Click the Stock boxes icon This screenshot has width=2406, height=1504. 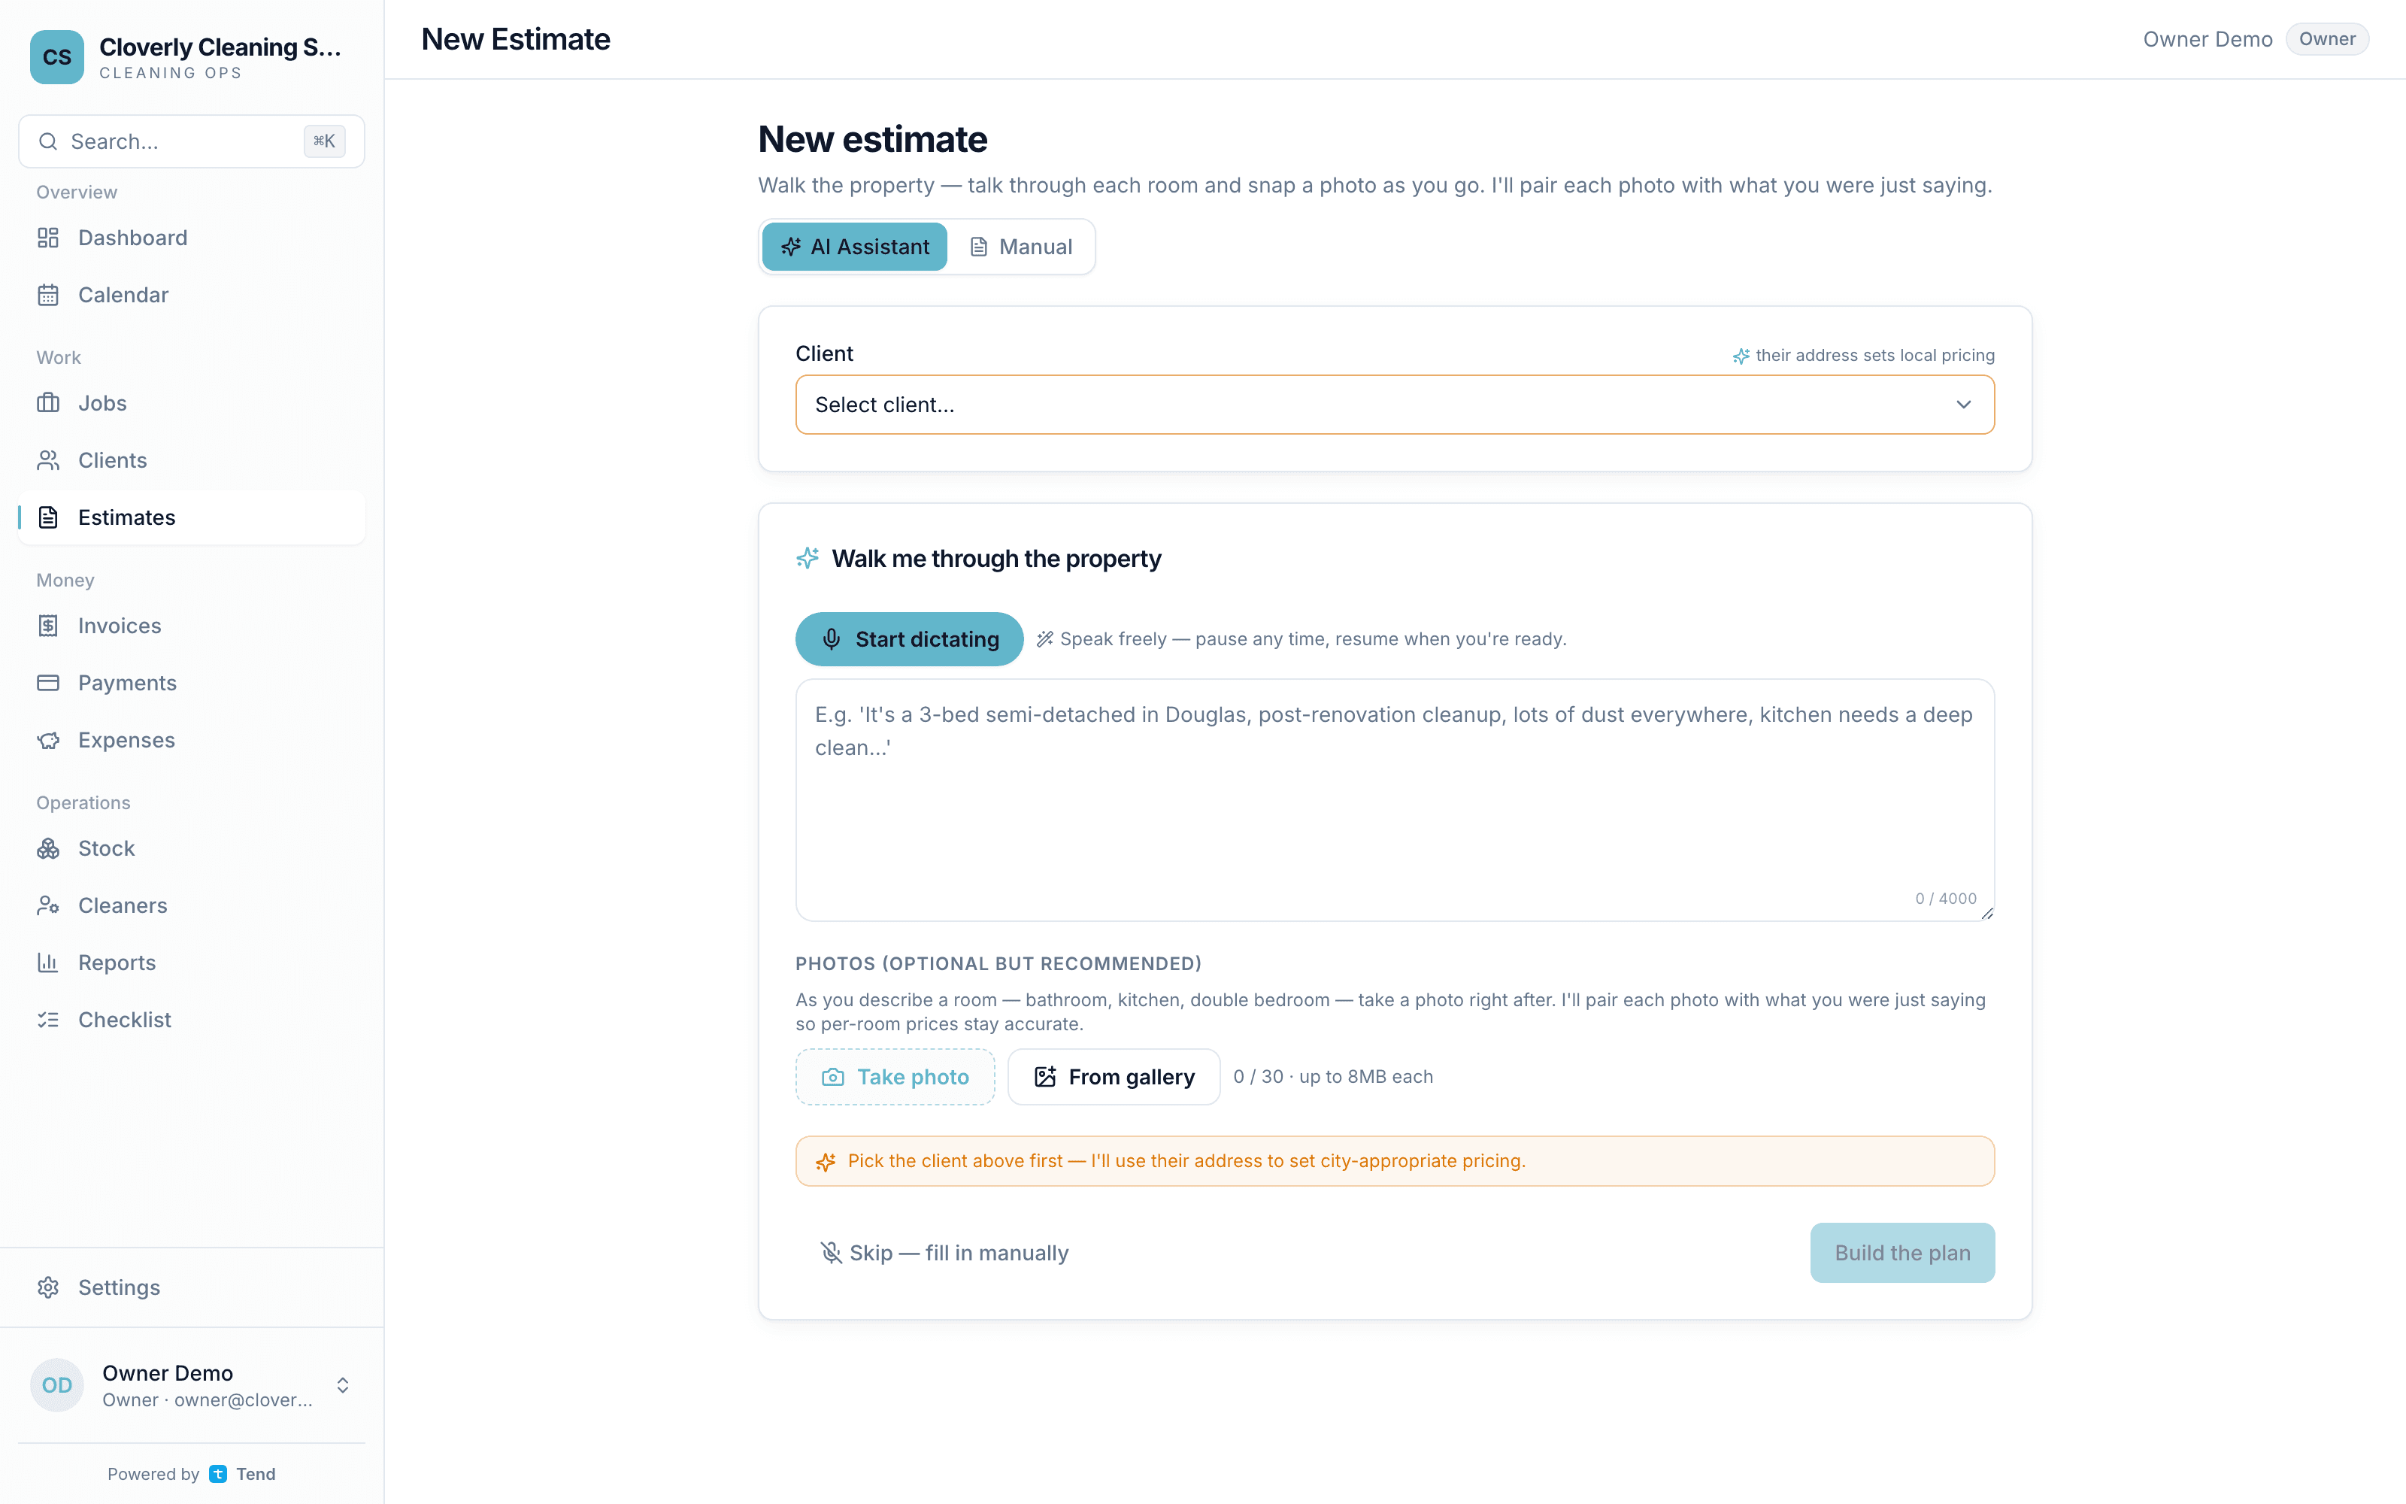coord(47,848)
